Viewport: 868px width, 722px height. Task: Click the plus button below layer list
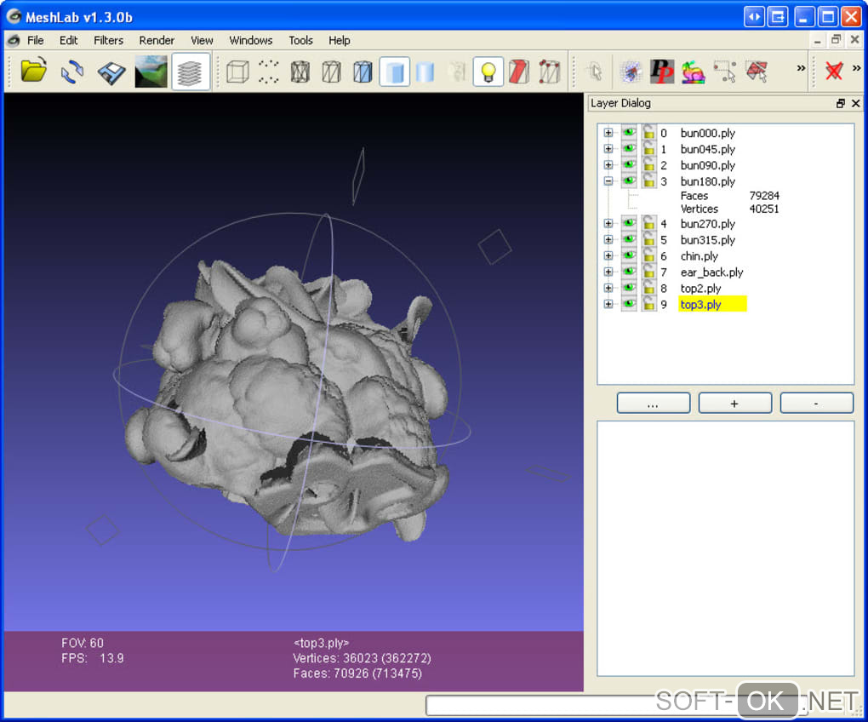pos(734,404)
